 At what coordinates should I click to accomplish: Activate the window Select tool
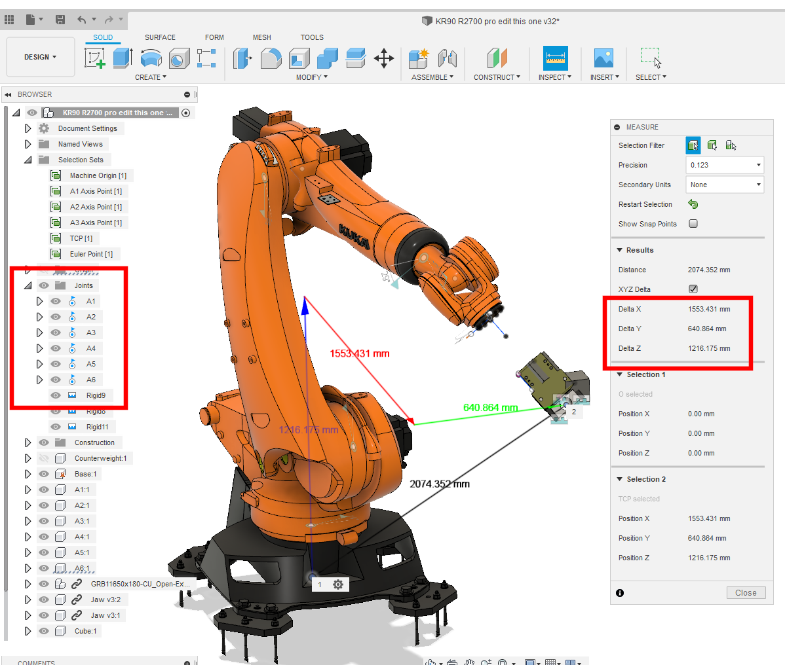click(651, 58)
